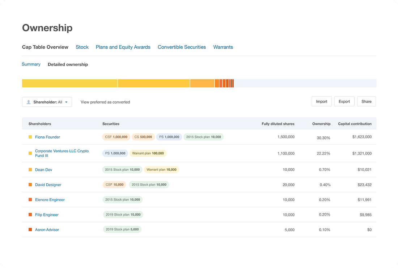Switch to the Summary sub-tab

pyautogui.click(x=31, y=64)
